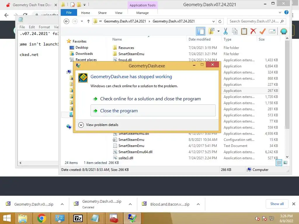Click the Cut scissors icon
This screenshot has width=299, height=224.
(x=226, y=31)
